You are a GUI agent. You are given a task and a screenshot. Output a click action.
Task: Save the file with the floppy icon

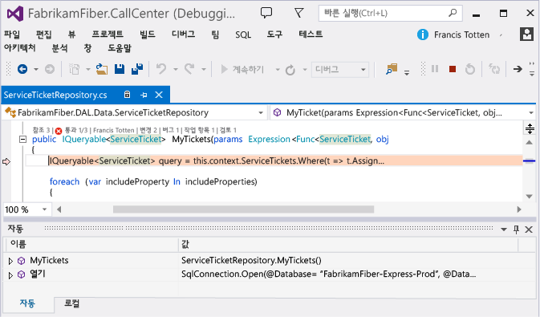click(x=120, y=69)
